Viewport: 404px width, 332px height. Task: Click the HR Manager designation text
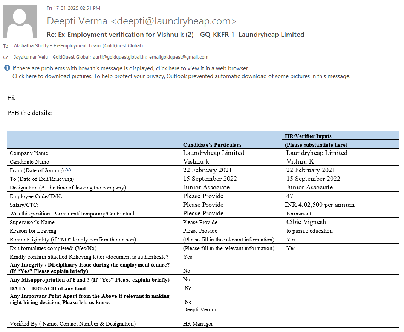tap(198, 324)
